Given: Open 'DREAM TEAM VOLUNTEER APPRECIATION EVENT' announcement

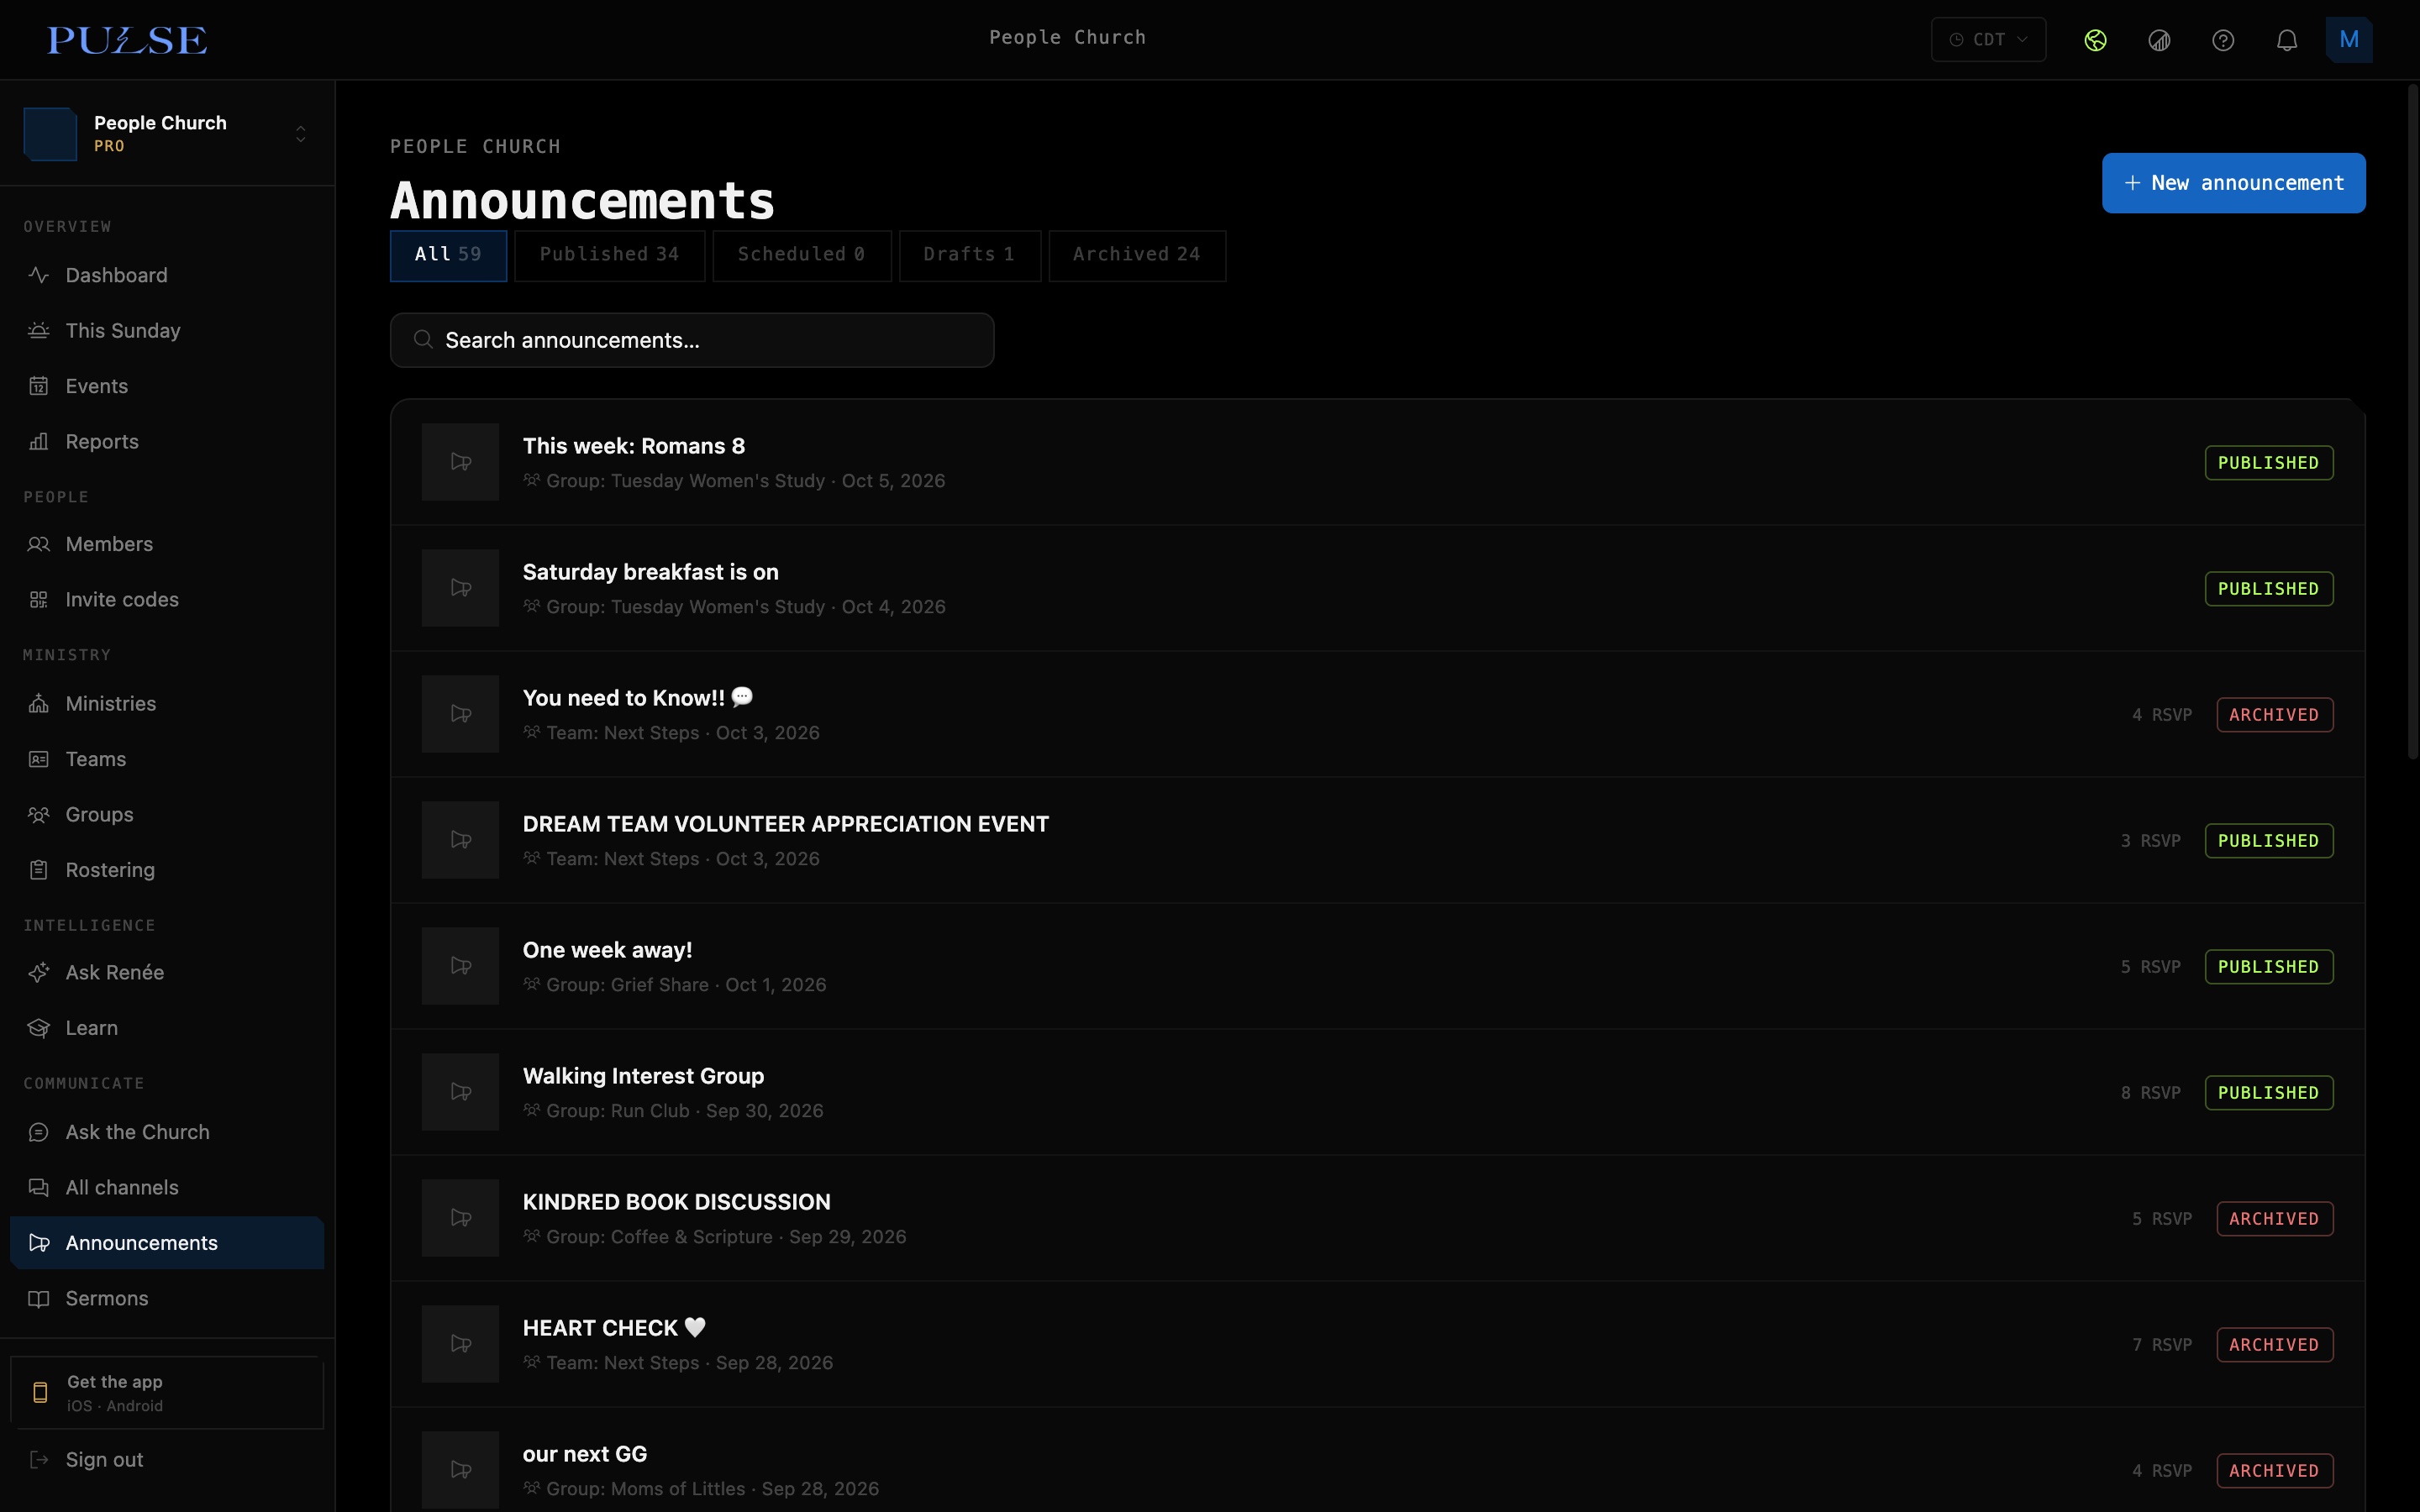Looking at the screenshot, I should pyautogui.click(x=1377, y=840).
